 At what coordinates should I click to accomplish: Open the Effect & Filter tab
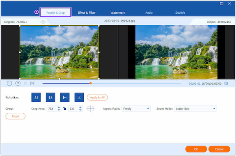tap(87, 13)
